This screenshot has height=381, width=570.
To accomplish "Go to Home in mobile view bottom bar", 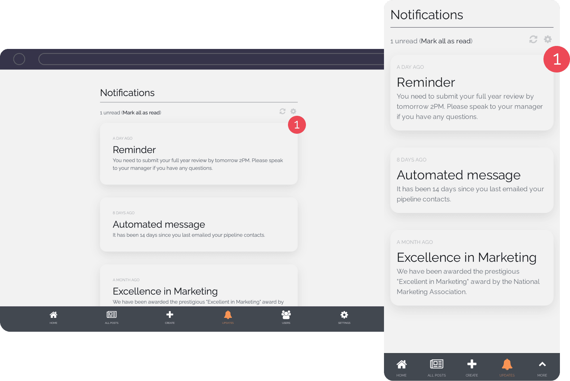I will [x=402, y=368].
